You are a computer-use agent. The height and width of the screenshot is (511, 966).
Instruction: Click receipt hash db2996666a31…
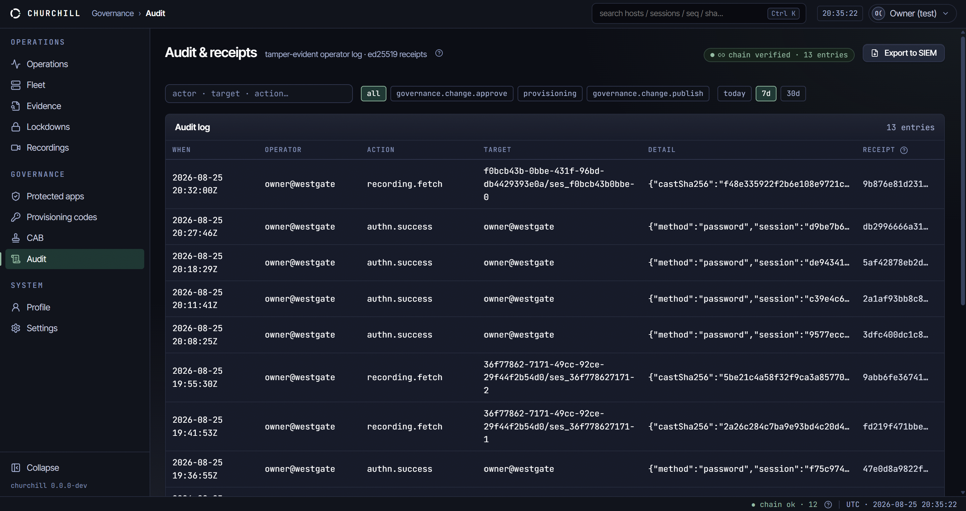(x=896, y=226)
